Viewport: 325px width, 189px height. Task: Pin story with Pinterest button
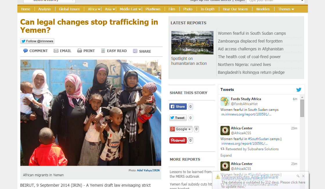tap(178, 140)
